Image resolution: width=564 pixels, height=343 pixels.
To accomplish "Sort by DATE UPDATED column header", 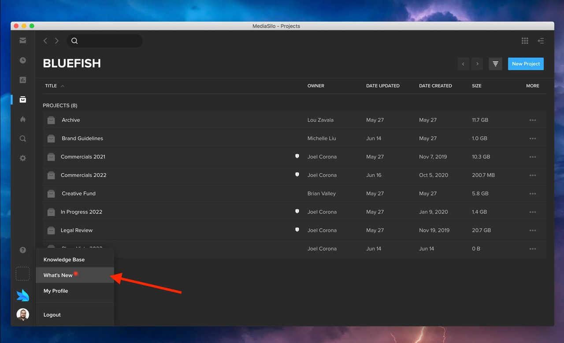I will 383,86.
